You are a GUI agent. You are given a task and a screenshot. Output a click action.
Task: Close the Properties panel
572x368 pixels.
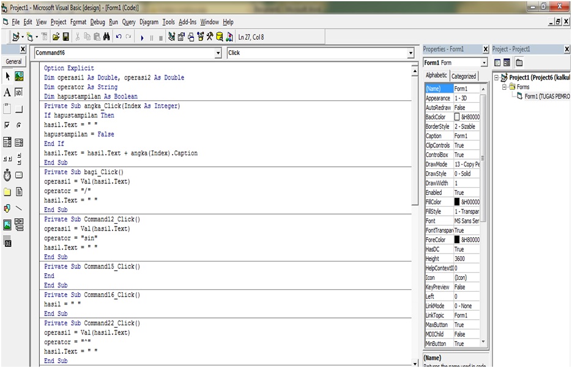click(486, 50)
